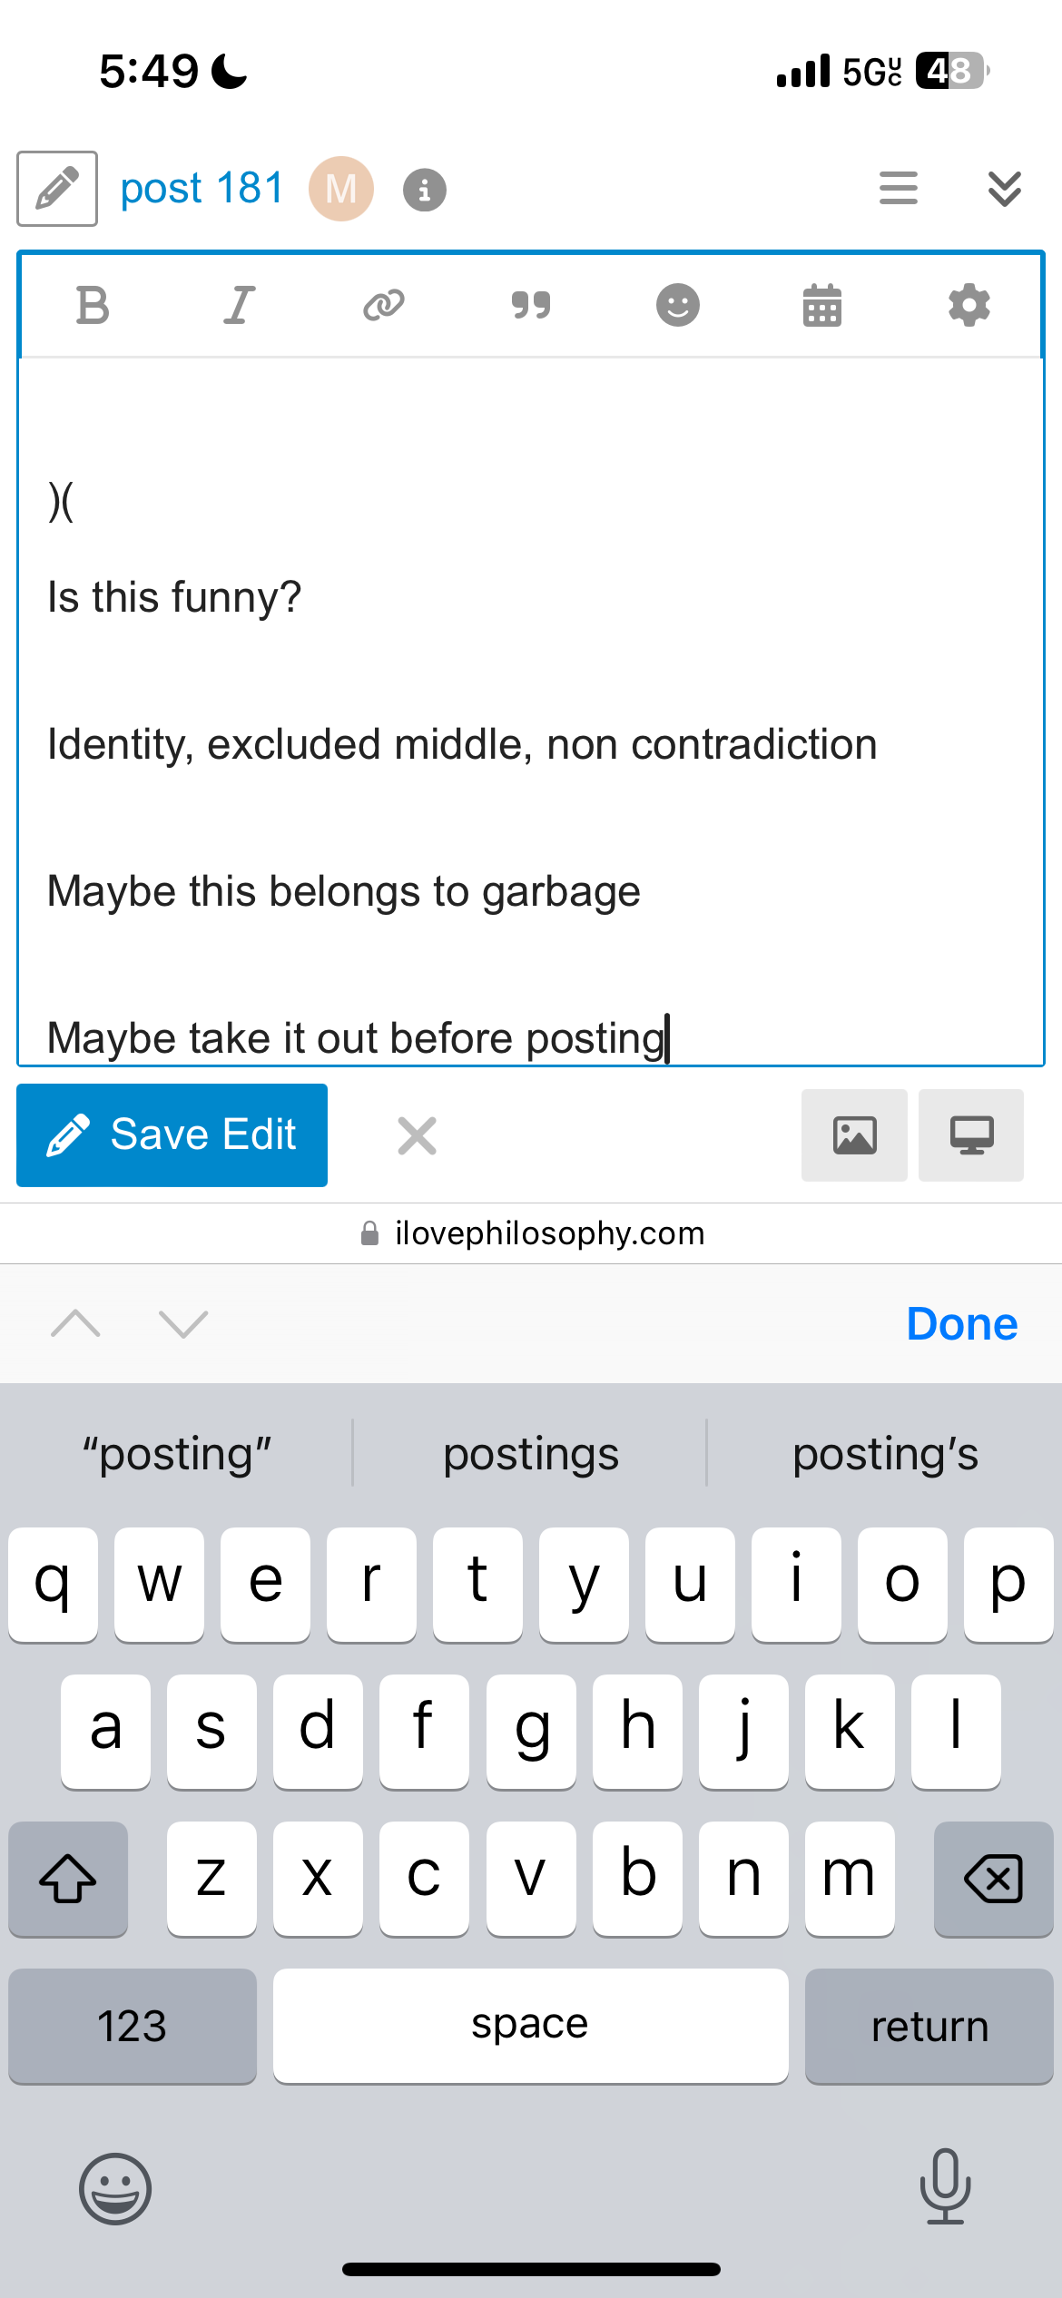Open the editor options gear menu

coord(969,305)
